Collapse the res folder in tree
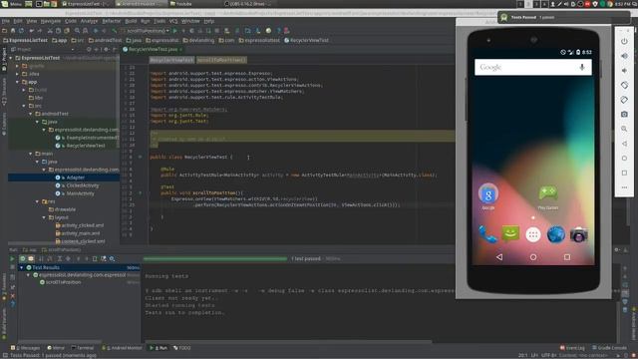638x359 pixels. click(x=38, y=201)
